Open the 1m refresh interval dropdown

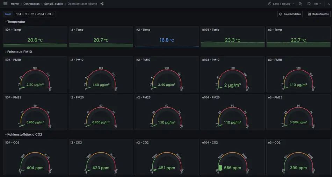pos(317,4)
